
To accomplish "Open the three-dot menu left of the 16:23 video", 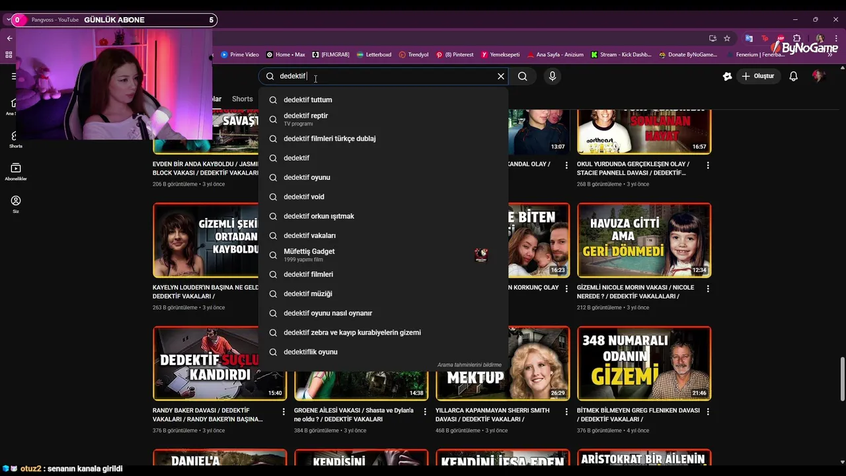I will pyautogui.click(x=566, y=289).
